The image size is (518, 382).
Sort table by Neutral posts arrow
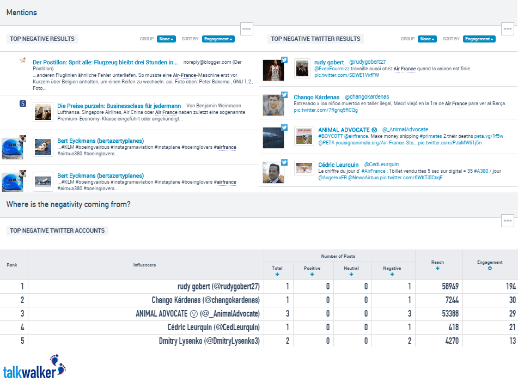[x=351, y=274]
